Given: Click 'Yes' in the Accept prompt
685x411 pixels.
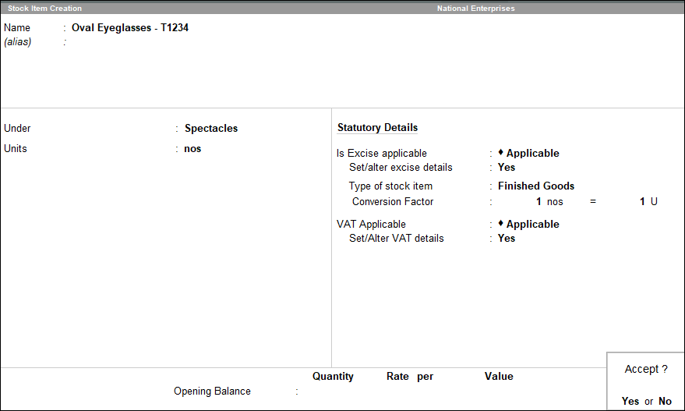Looking at the screenshot, I should click(630, 401).
